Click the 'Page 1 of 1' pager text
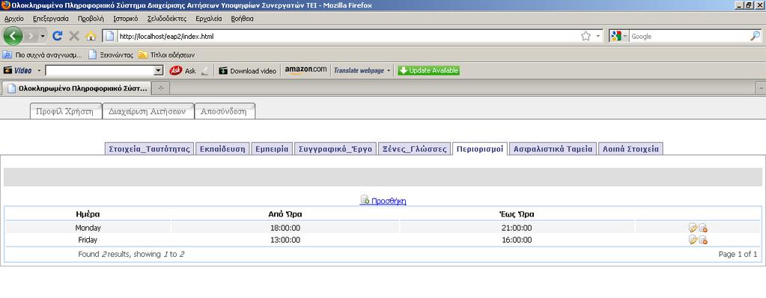 pyautogui.click(x=738, y=254)
